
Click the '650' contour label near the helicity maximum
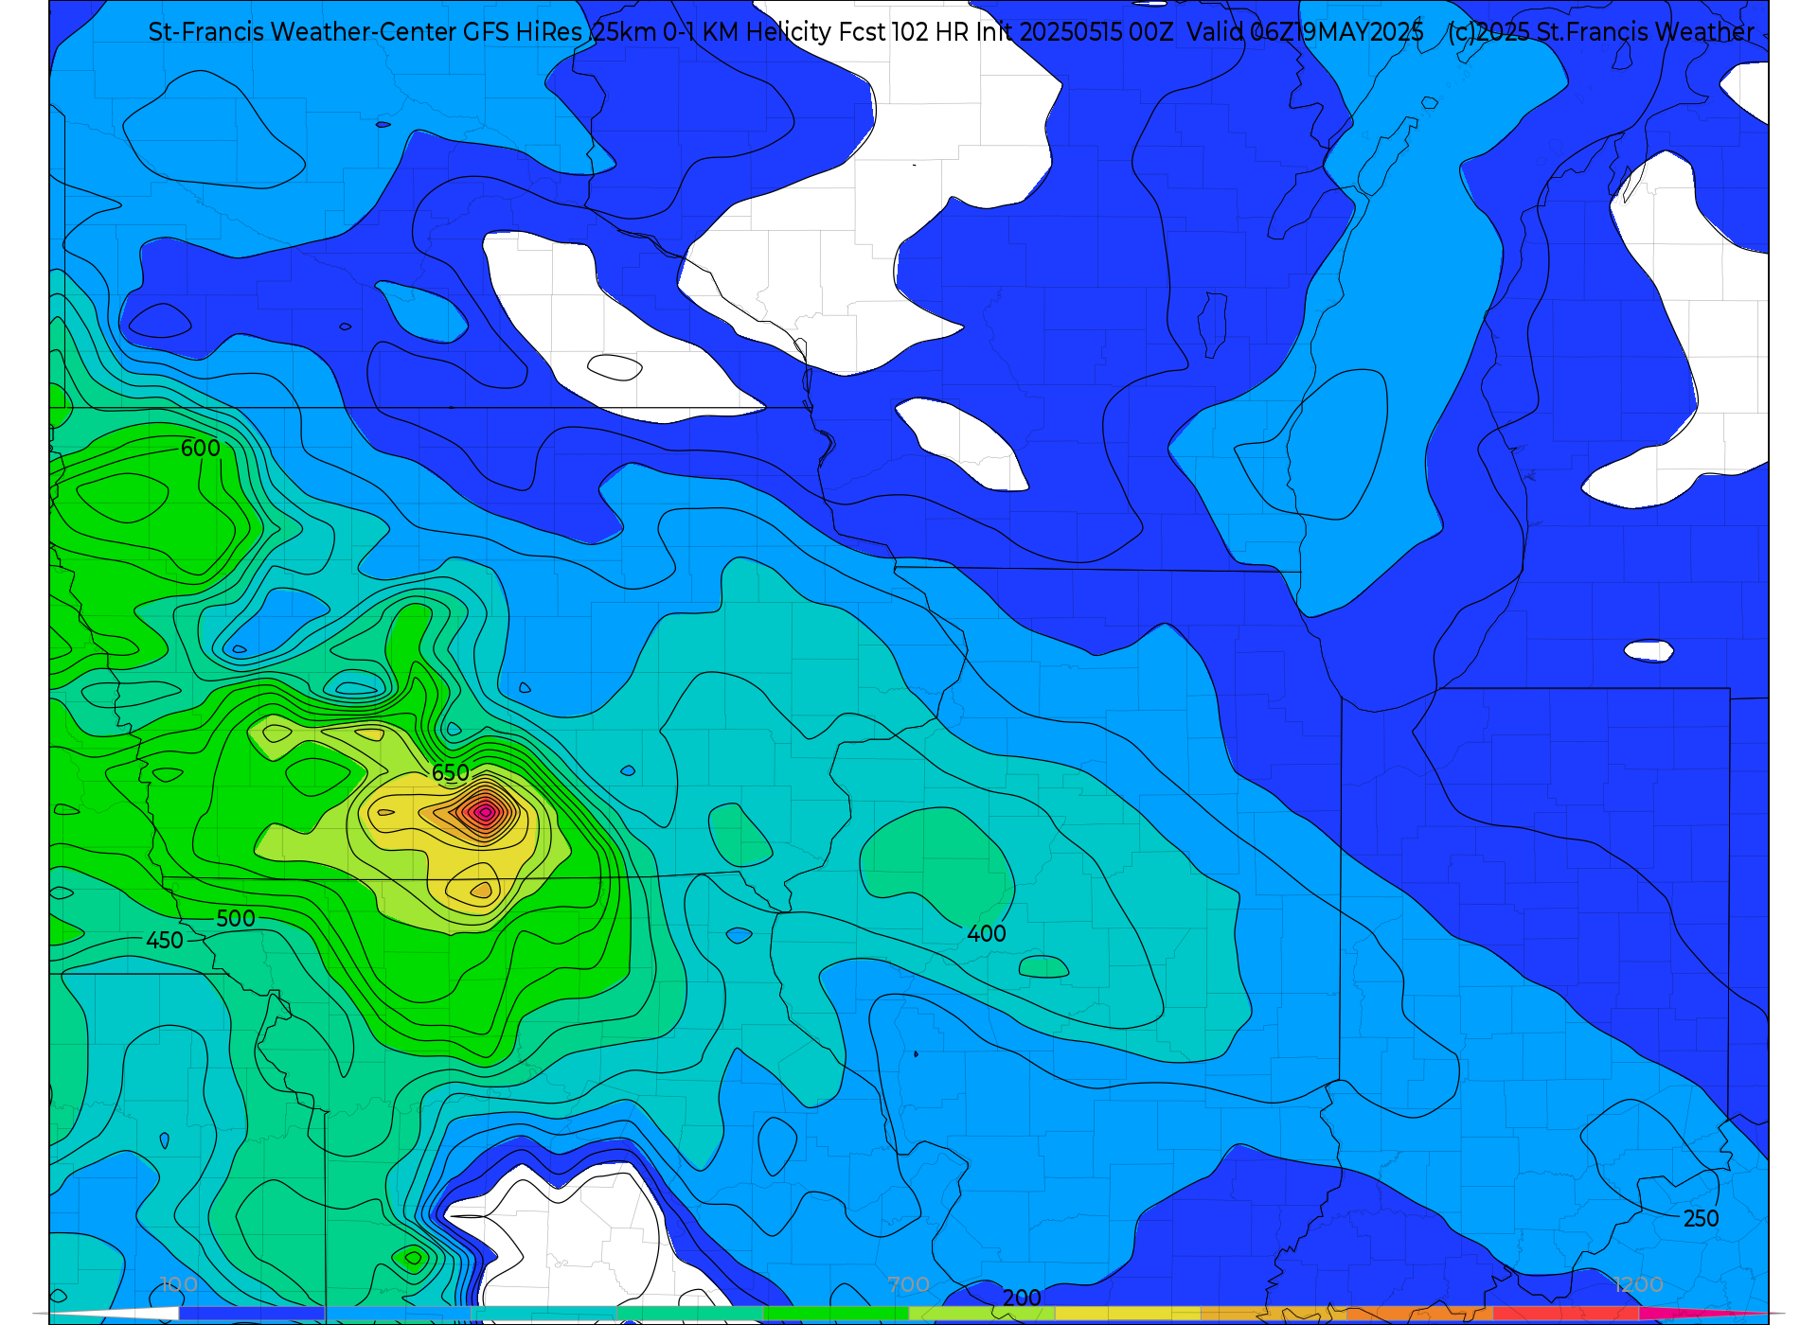coord(451,772)
